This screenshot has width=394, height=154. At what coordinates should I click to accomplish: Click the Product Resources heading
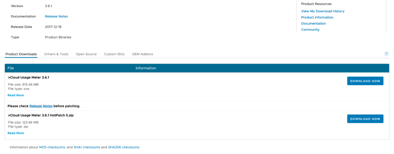pyautogui.click(x=316, y=4)
